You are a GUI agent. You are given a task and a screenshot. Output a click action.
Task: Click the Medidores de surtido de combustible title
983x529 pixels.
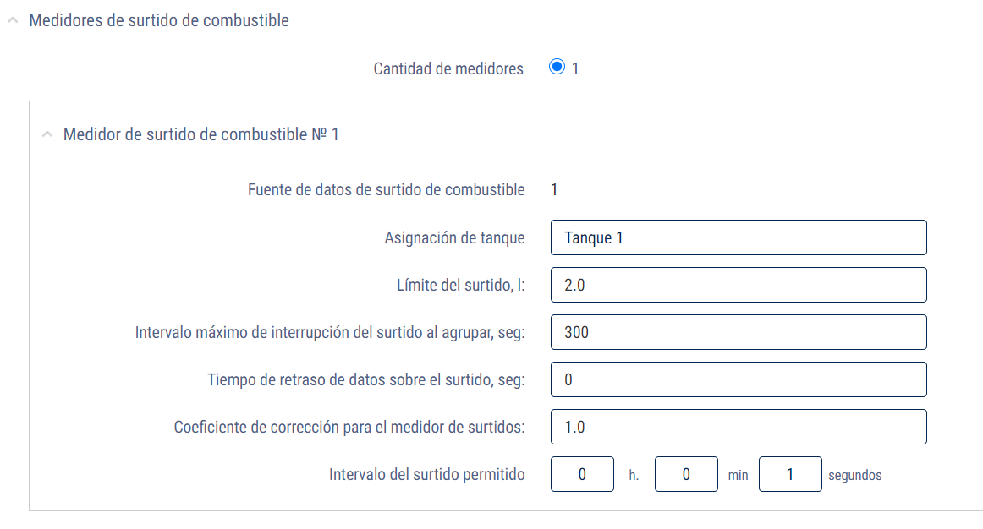pos(158,19)
